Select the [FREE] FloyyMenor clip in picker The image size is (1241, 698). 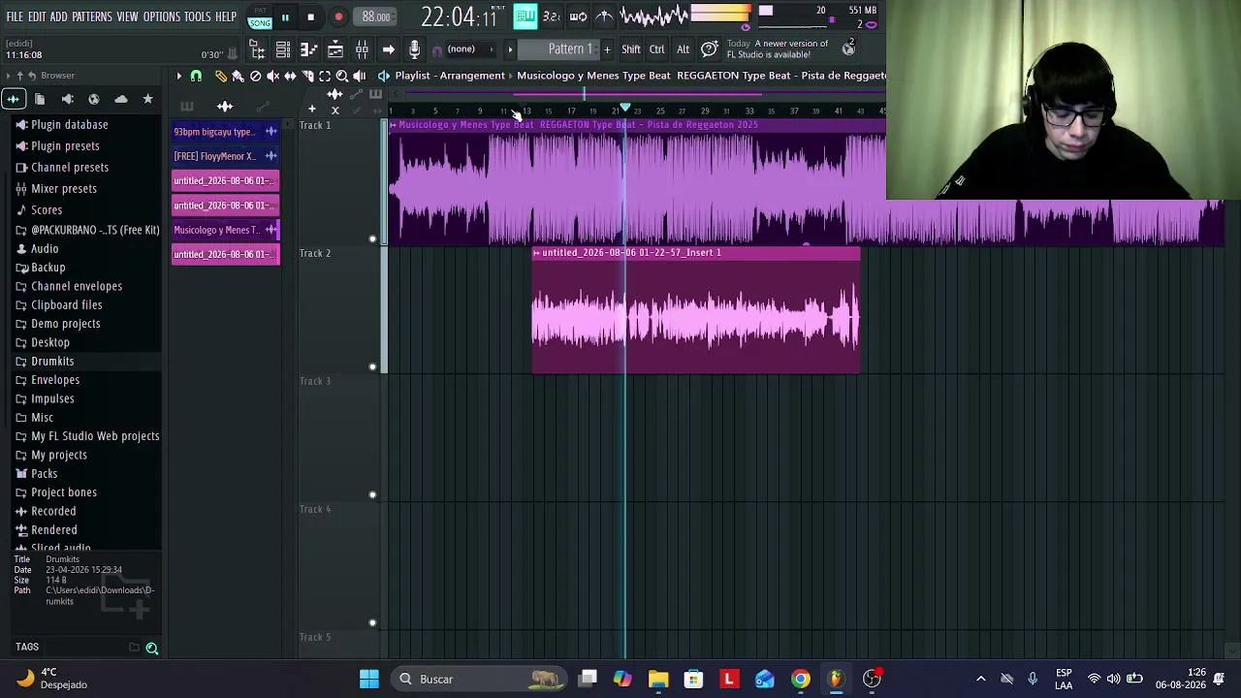tap(225, 156)
